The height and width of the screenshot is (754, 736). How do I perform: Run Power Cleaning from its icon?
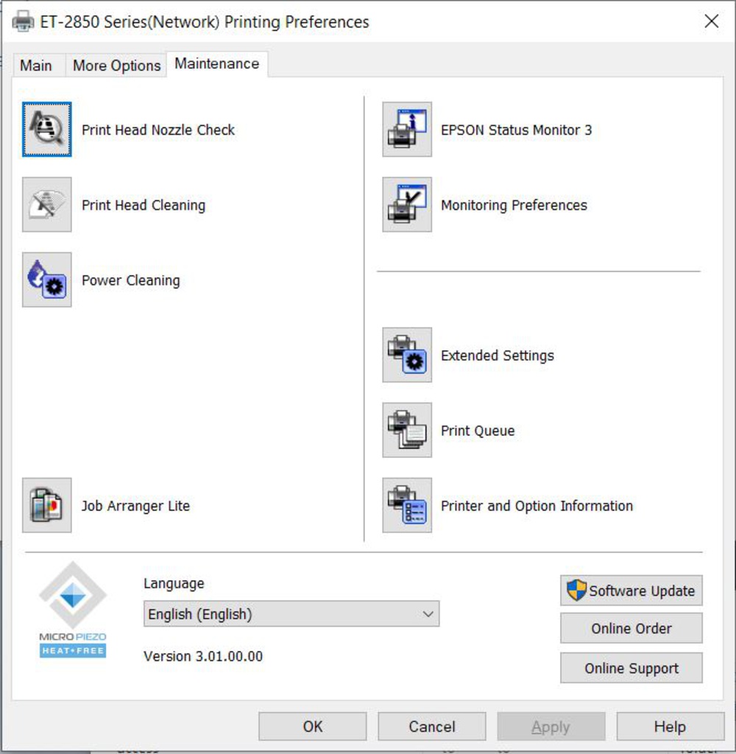47,280
